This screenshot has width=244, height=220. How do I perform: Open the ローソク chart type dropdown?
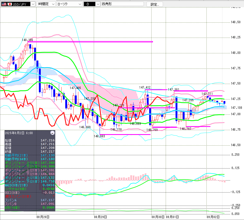(x=70, y=4)
